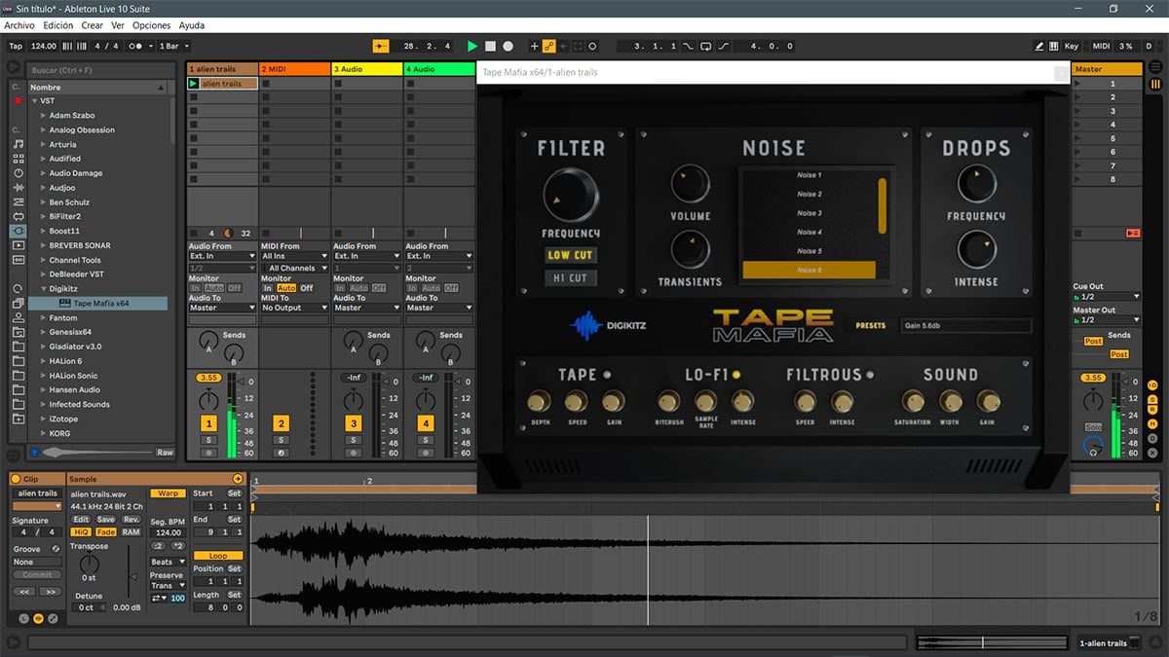
Task: Deactivate track 3 via its number button
Action: (353, 423)
